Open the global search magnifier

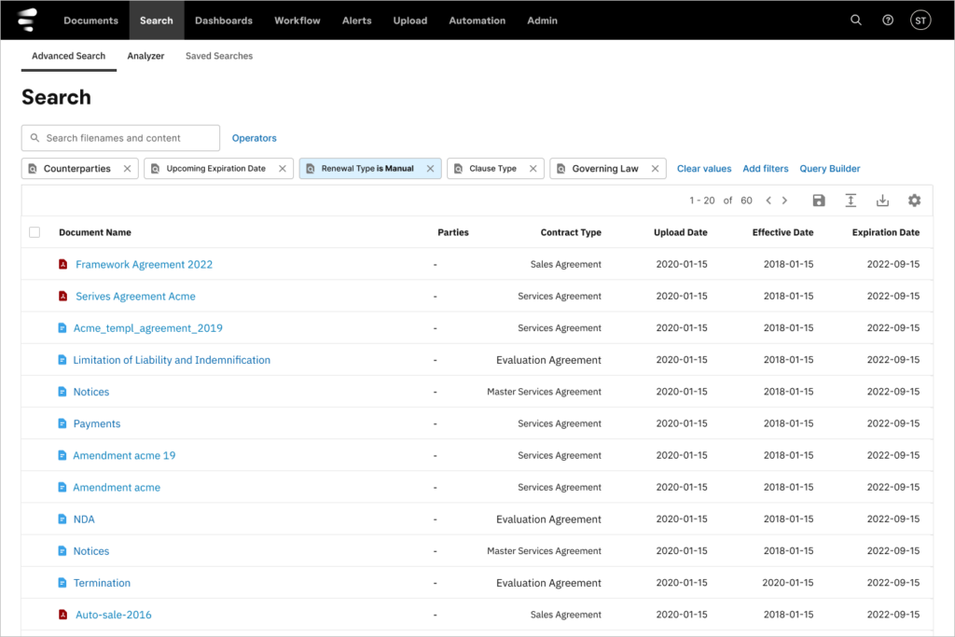855,19
